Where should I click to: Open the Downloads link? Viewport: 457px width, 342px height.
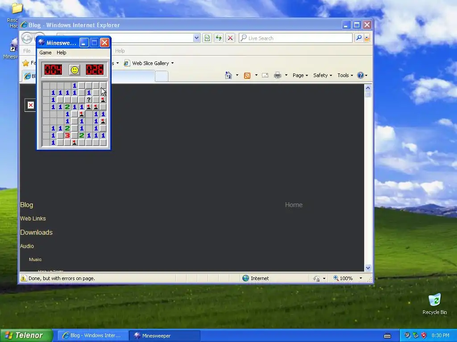tap(37, 232)
